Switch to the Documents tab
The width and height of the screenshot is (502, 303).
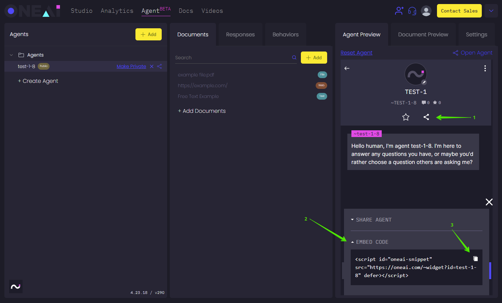pos(193,34)
